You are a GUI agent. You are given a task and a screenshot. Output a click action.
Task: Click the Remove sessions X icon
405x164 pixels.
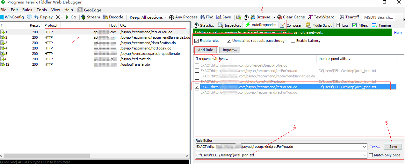coord(58,17)
